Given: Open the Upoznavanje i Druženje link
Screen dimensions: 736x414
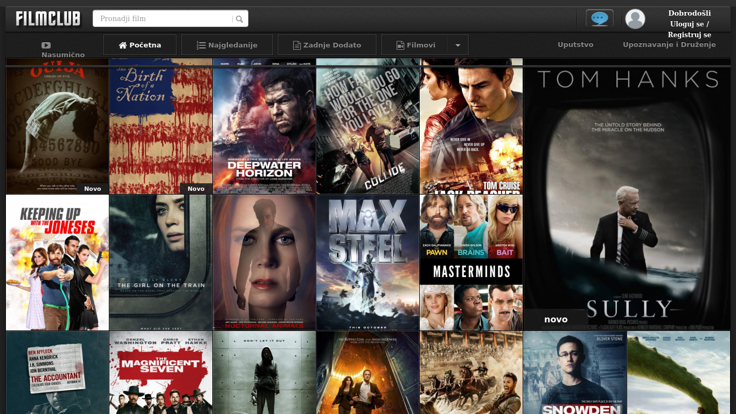Looking at the screenshot, I should [669, 45].
